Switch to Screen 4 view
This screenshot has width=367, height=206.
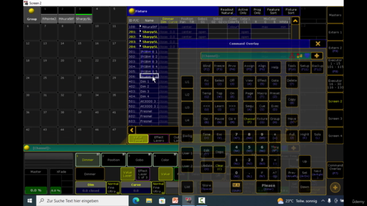tap(335, 136)
